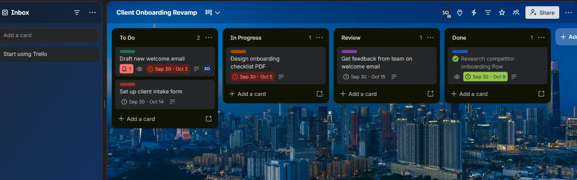Click the Inbox panel resize handle

[105, 104]
